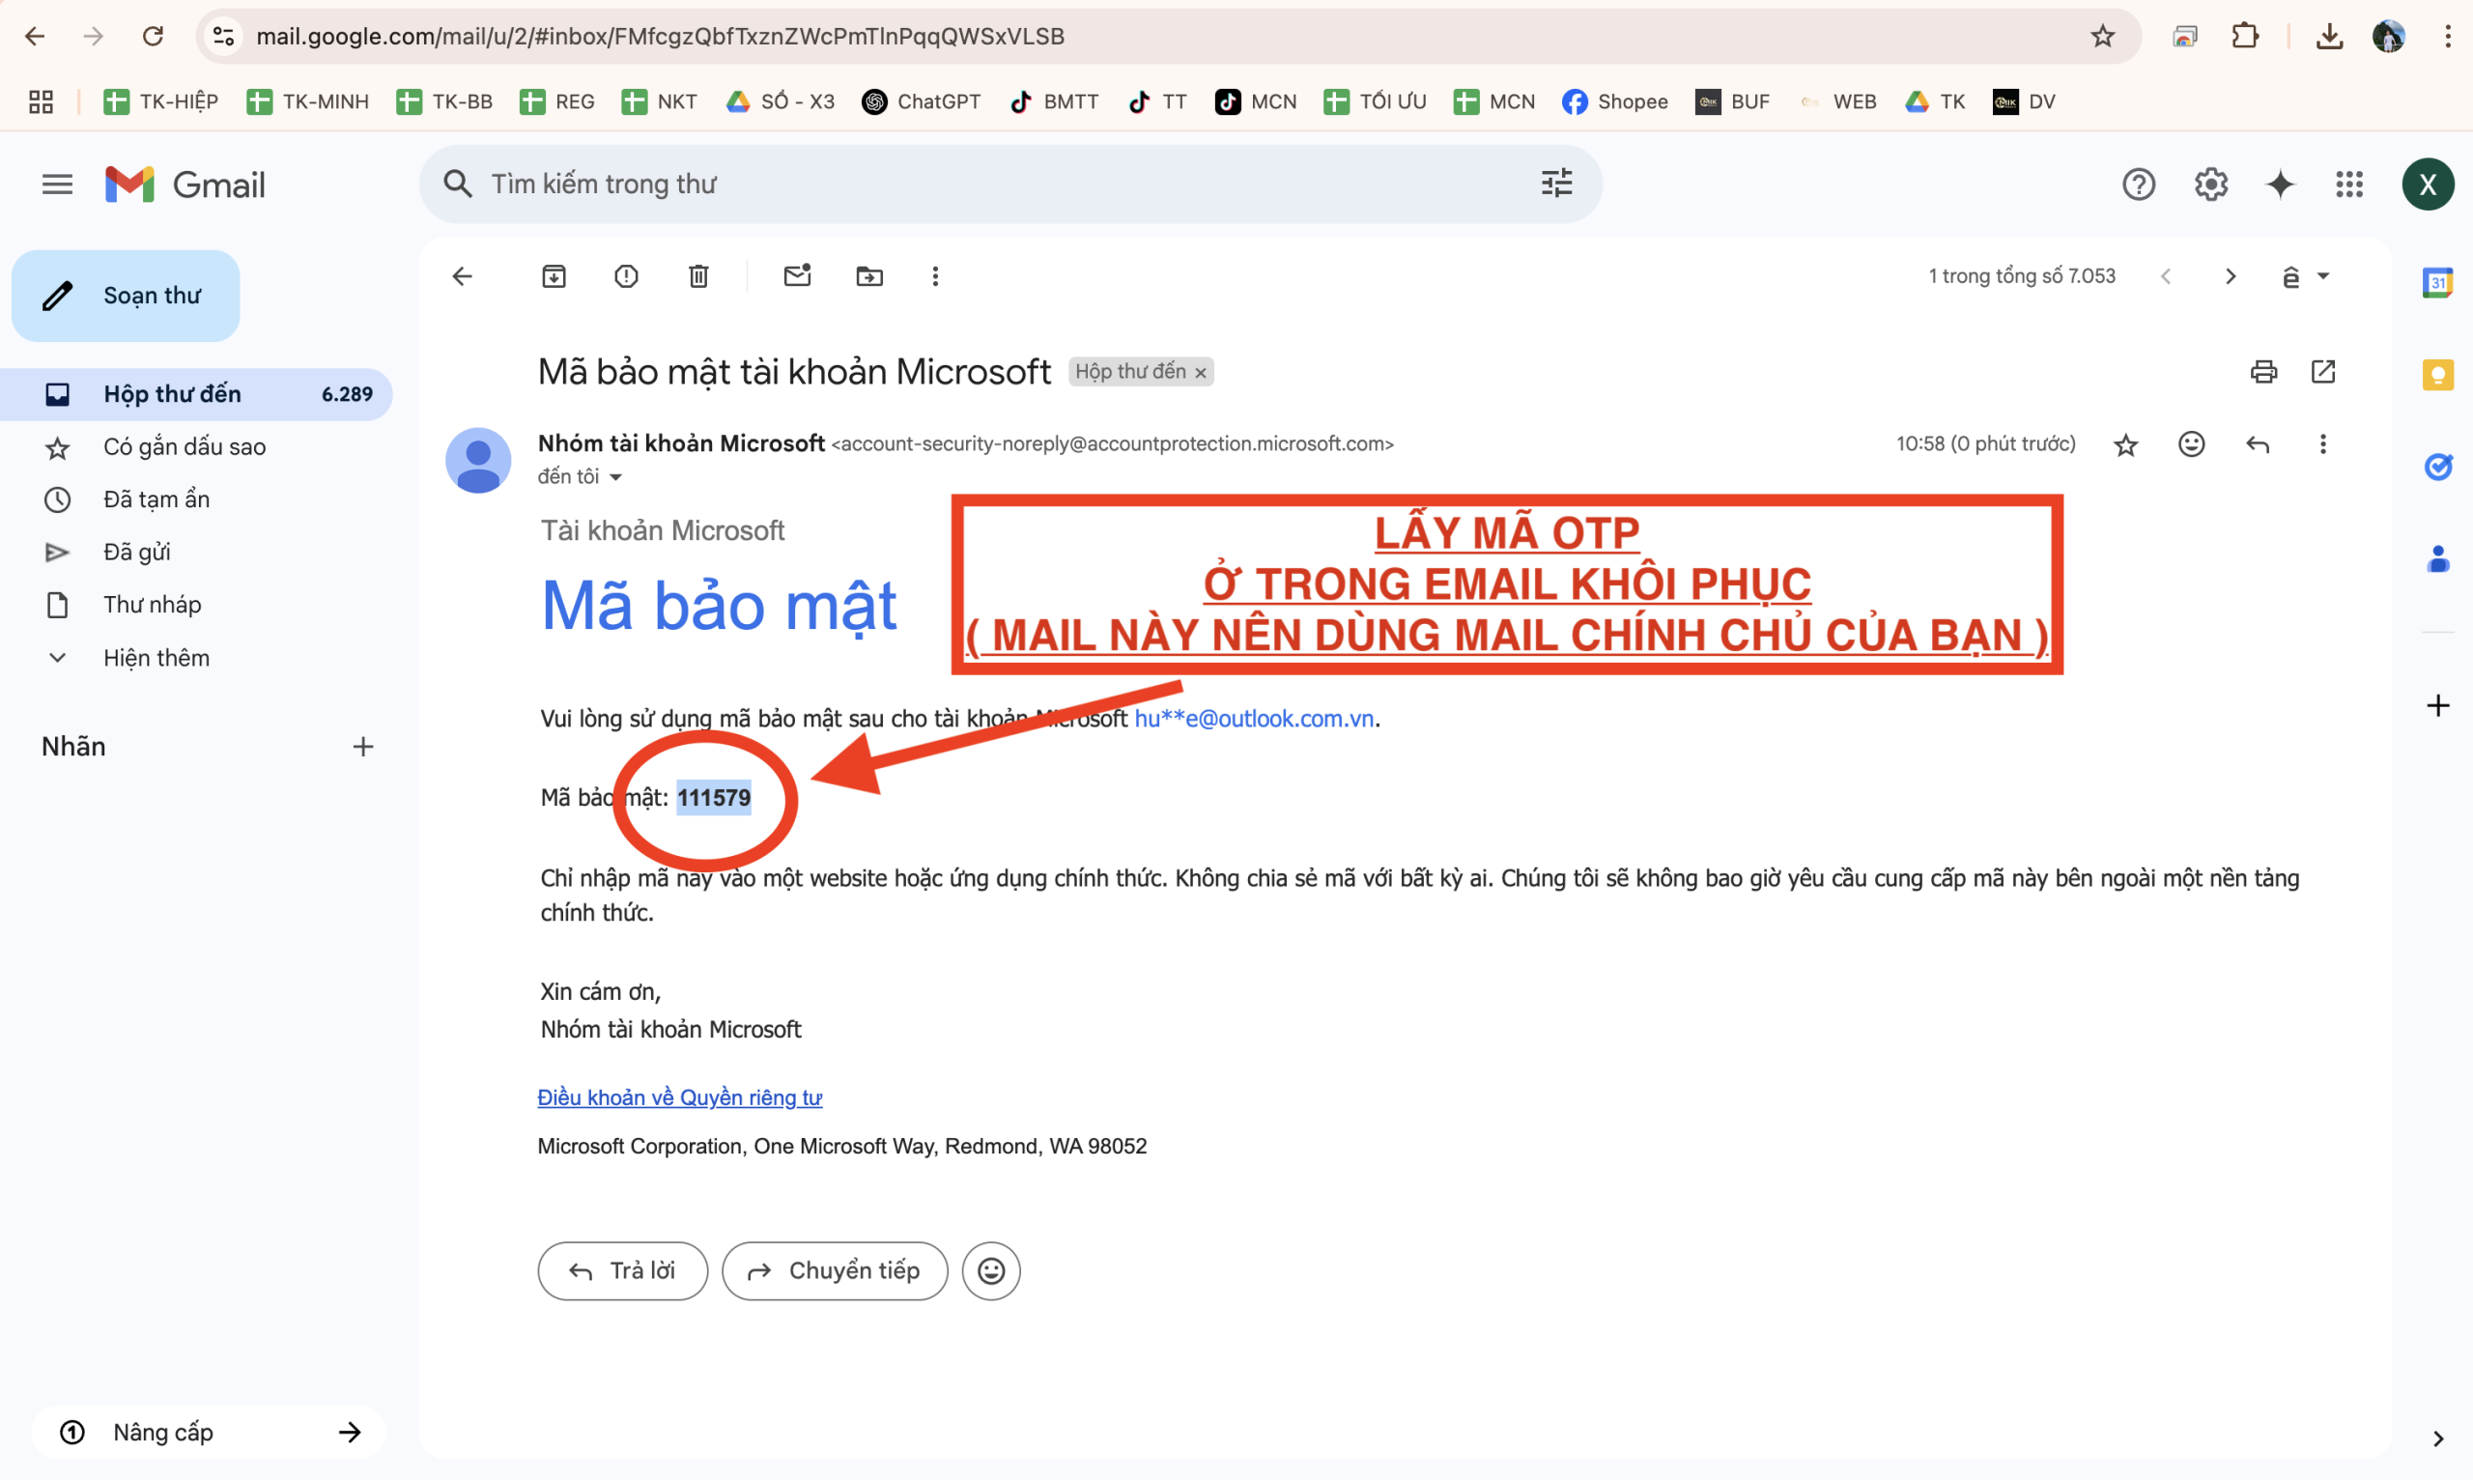Open 'Có gắn dấu sao' starred folder

point(195,446)
